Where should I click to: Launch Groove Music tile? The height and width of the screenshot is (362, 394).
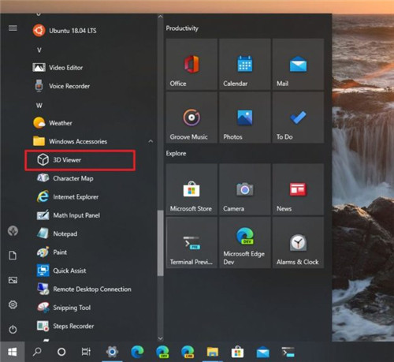point(191,118)
